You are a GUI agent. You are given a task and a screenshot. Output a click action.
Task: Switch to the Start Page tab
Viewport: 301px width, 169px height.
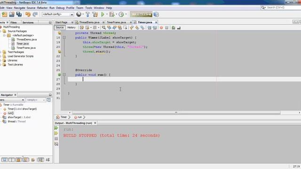click(62, 23)
